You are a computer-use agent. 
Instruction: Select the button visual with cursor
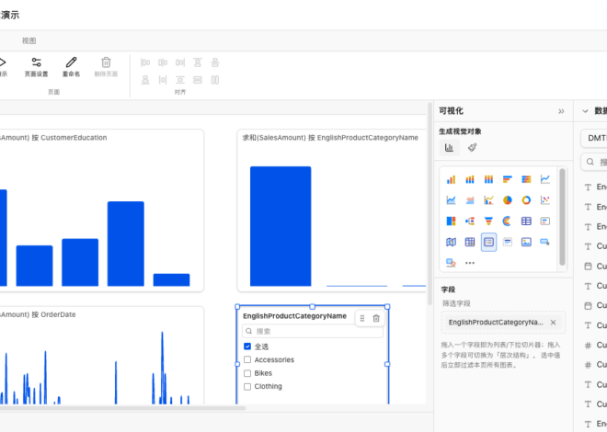545,242
